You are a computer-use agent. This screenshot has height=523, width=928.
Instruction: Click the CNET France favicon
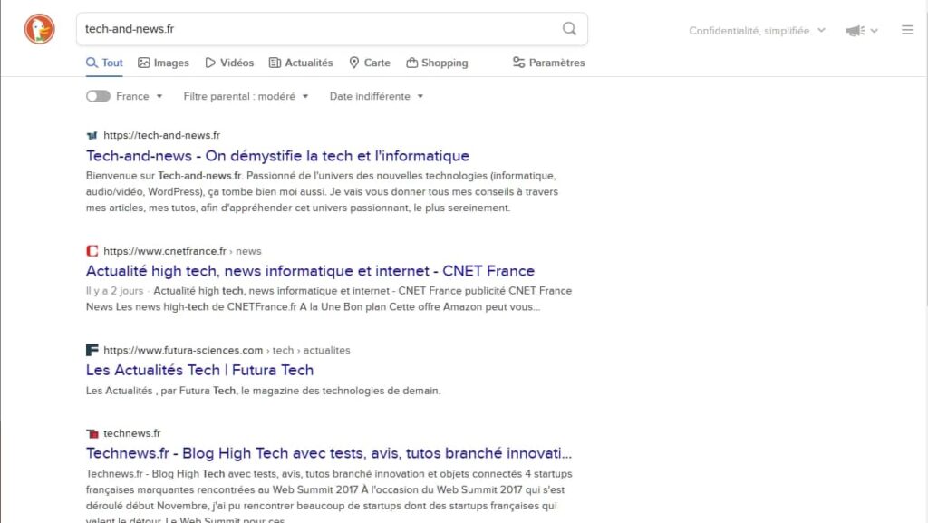91,250
